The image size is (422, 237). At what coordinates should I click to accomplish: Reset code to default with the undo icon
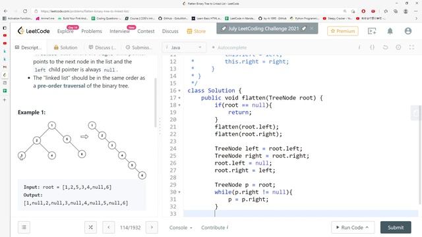tap(385, 47)
